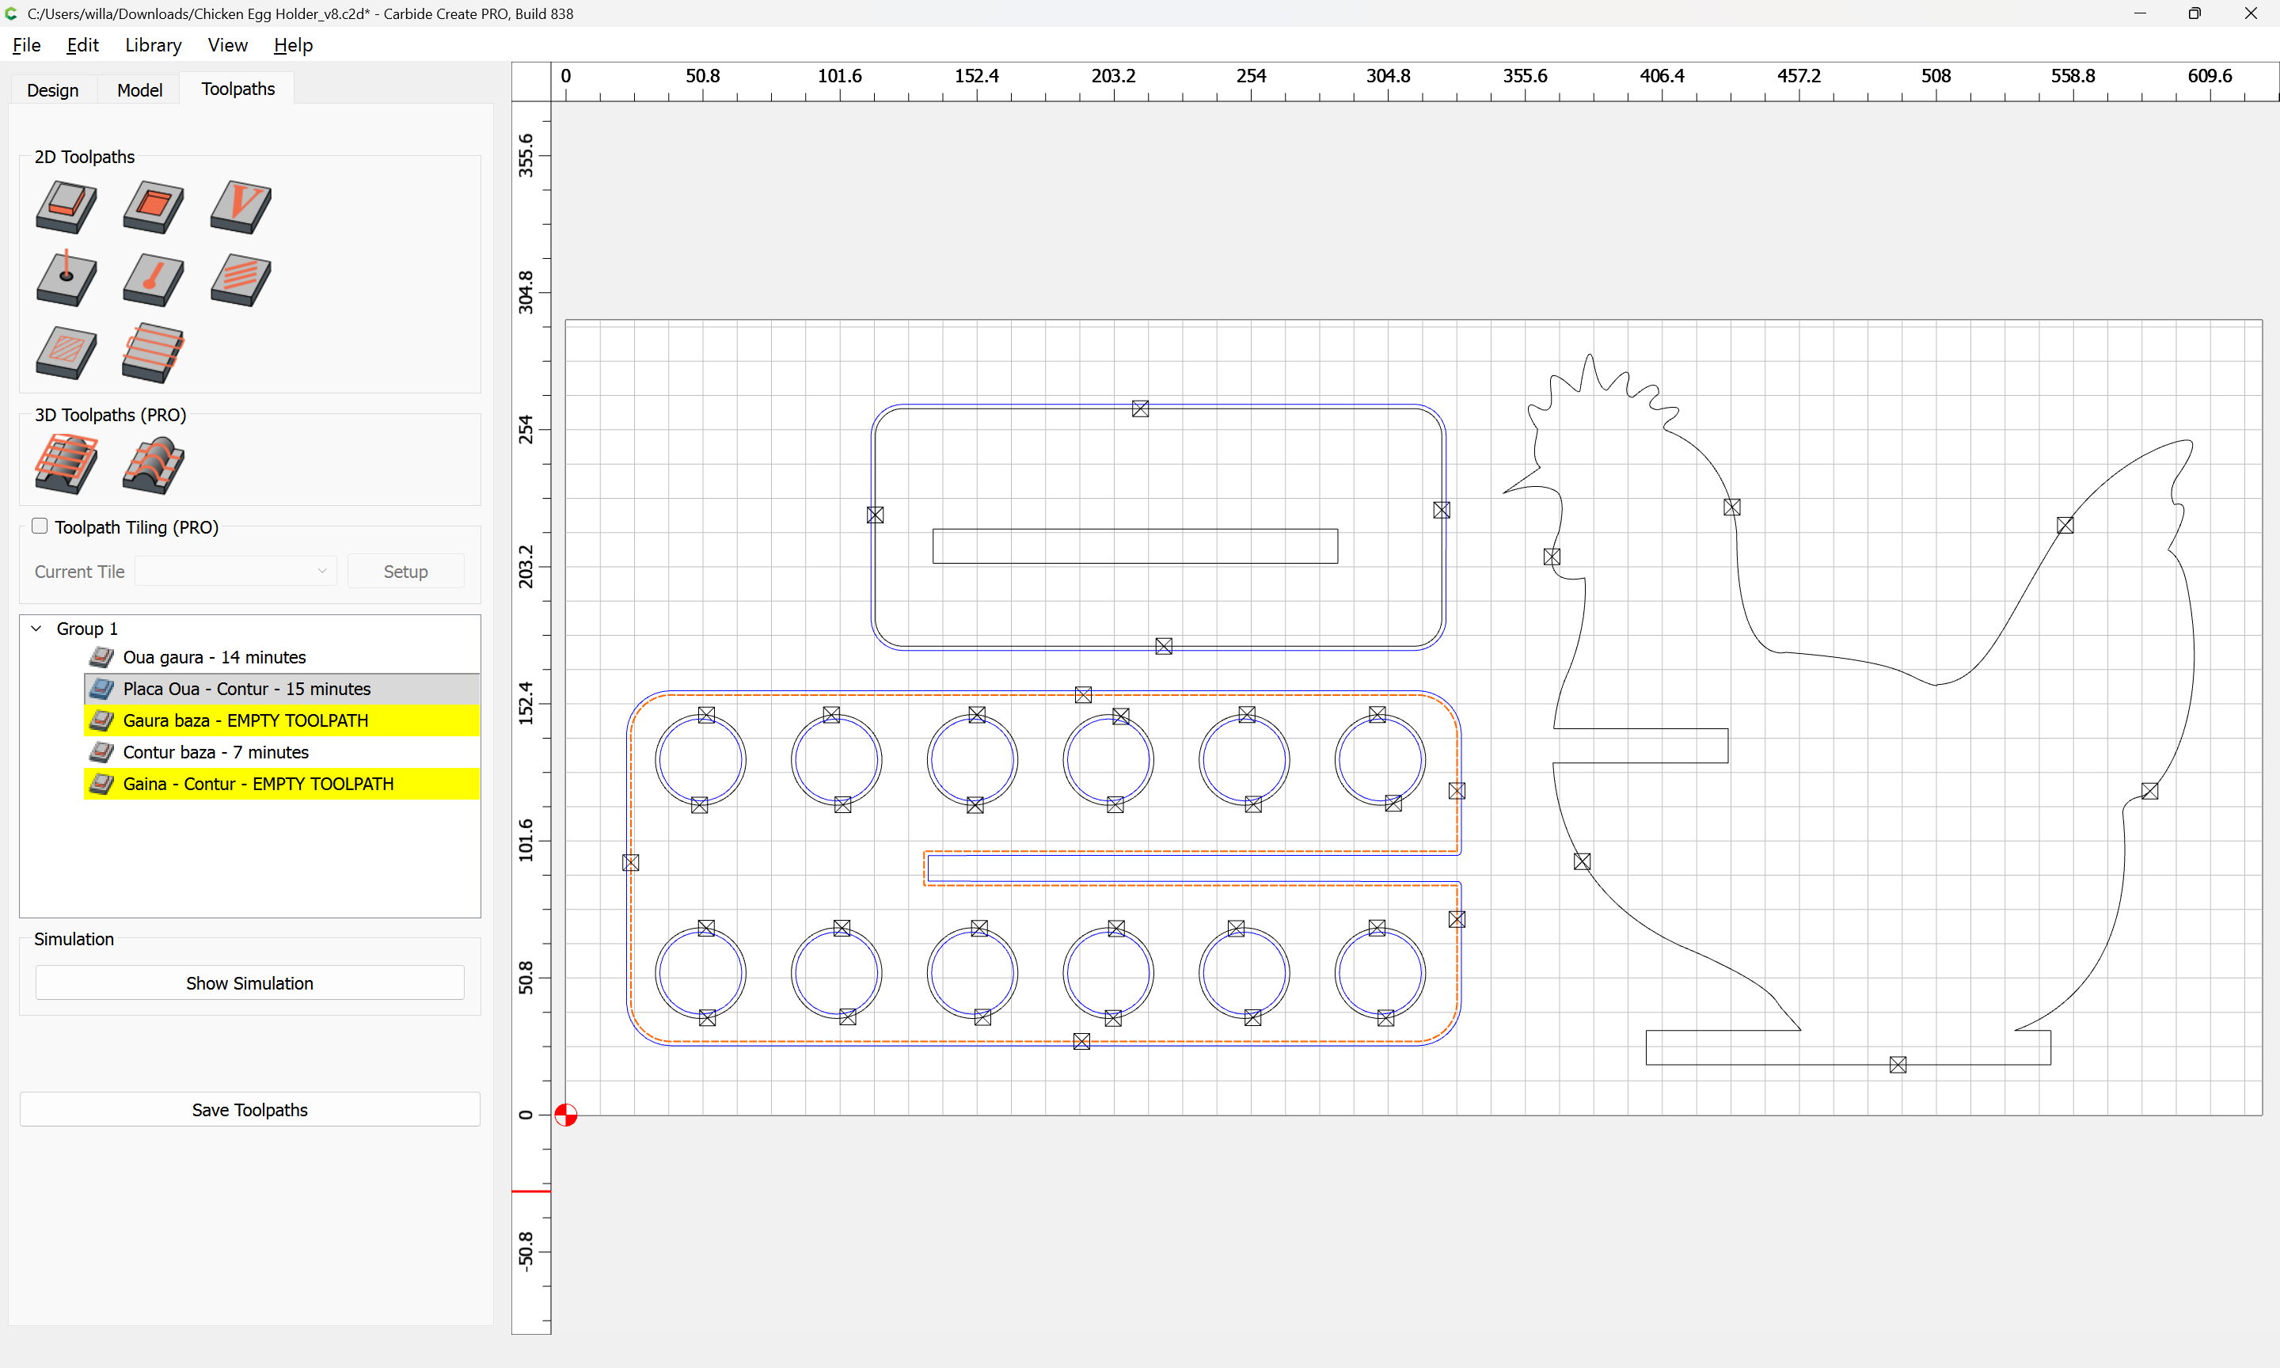Image resolution: width=2280 pixels, height=1368 pixels.
Task: Select the striped Texture toolpath icon
Action: (x=241, y=279)
